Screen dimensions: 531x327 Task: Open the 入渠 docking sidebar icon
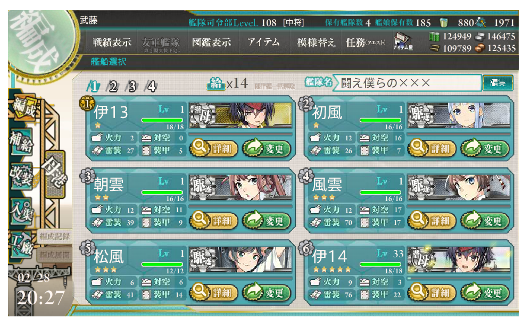click(x=22, y=211)
